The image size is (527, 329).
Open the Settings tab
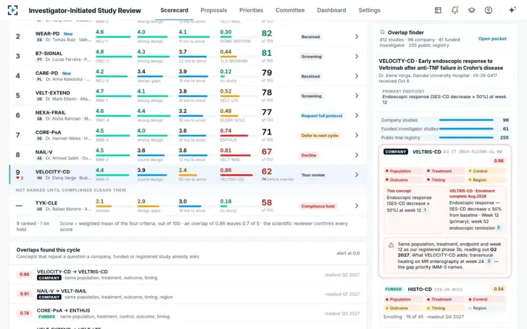369,10
